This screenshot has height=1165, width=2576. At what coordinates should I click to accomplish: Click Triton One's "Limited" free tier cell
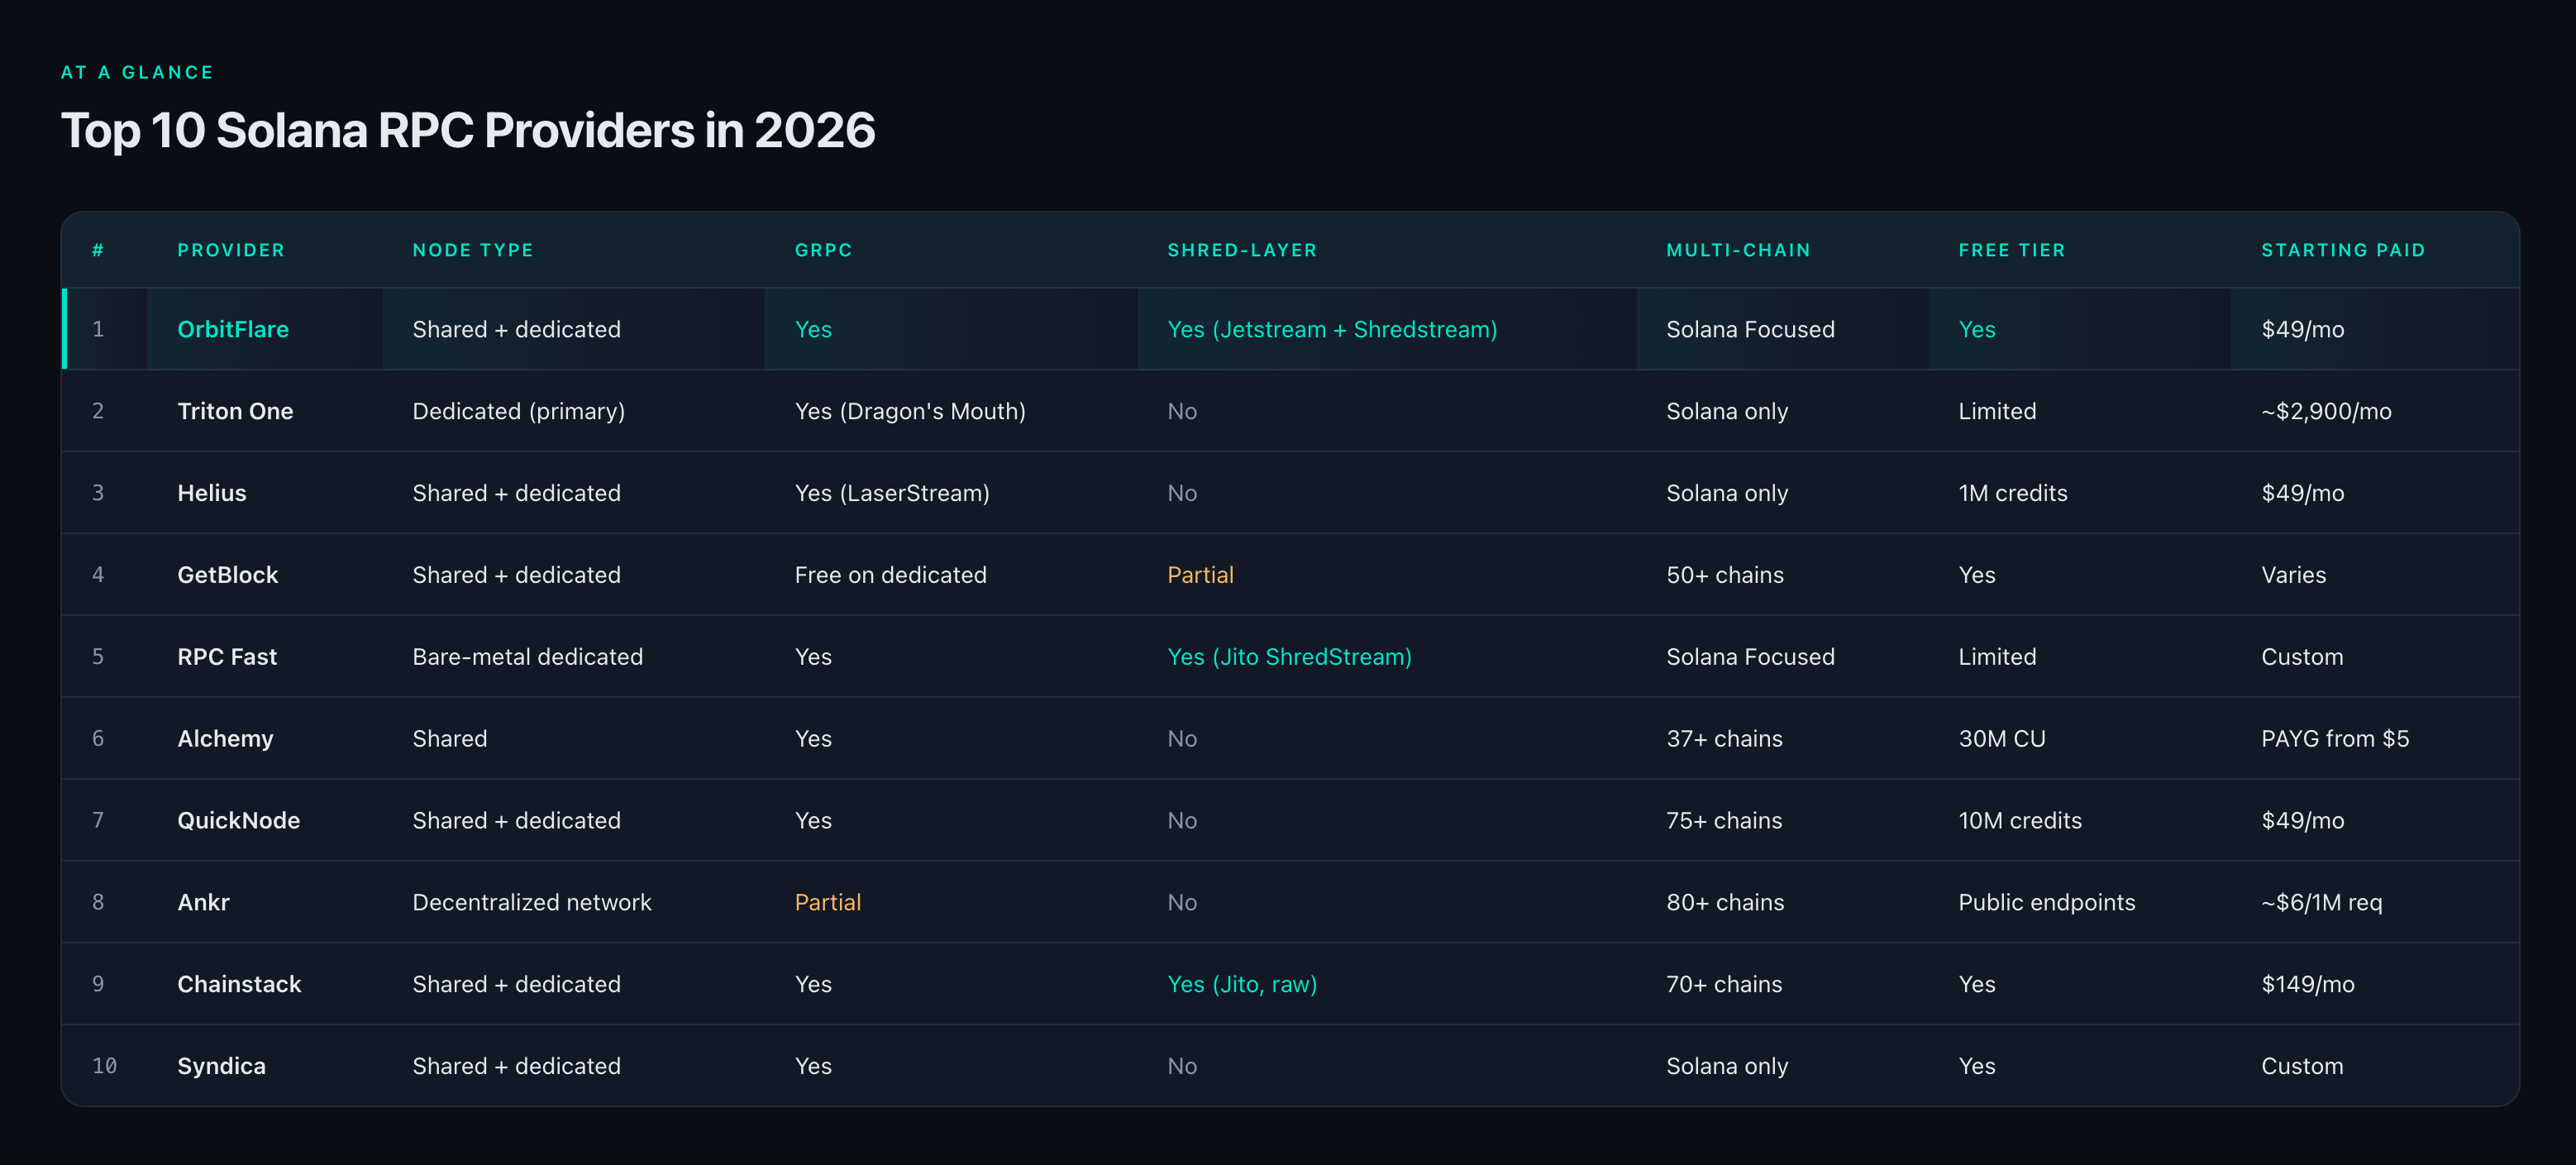(1997, 411)
